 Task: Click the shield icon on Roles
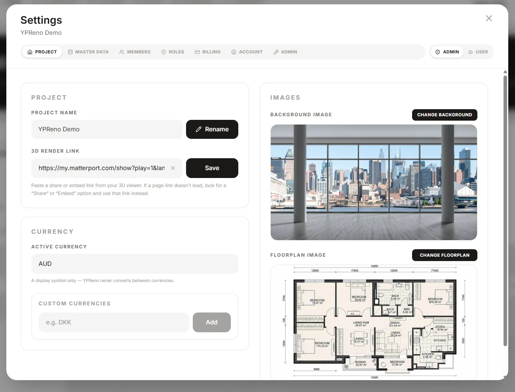pyautogui.click(x=163, y=52)
